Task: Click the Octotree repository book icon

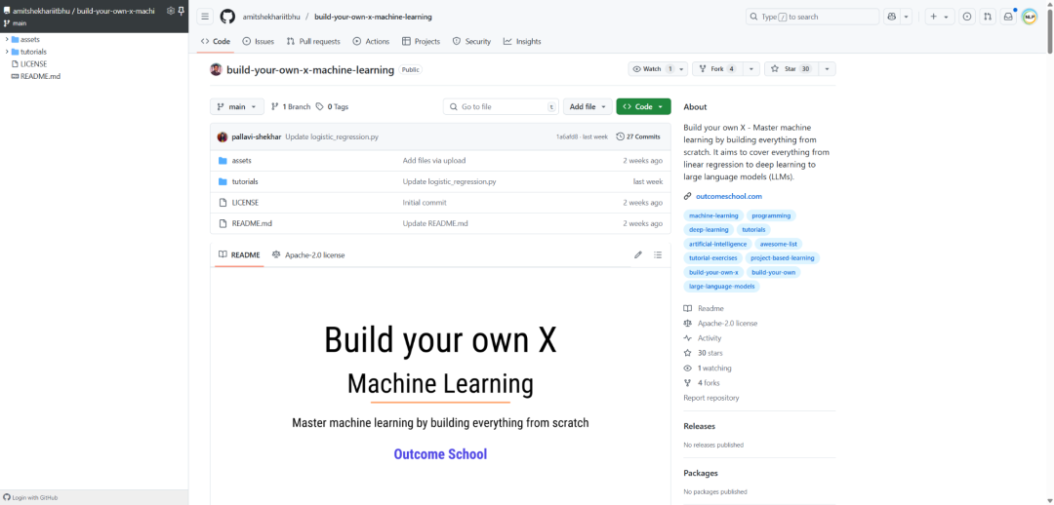Action: tap(7, 11)
